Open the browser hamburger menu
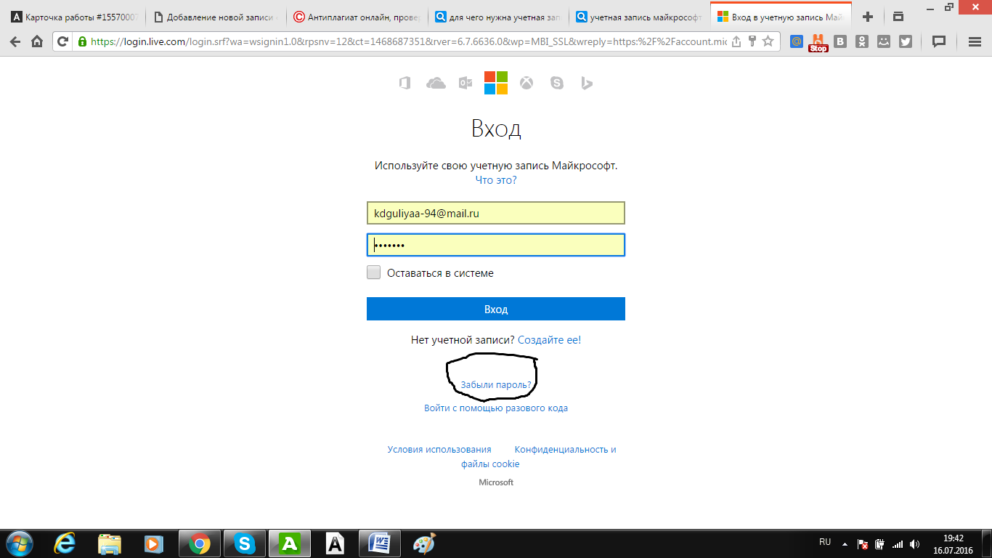The image size is (992, 558). coord(976,41)
